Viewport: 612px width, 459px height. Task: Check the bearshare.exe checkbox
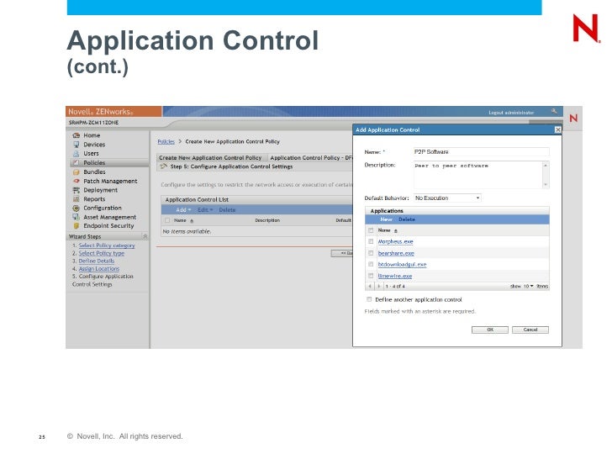point(371,253)
